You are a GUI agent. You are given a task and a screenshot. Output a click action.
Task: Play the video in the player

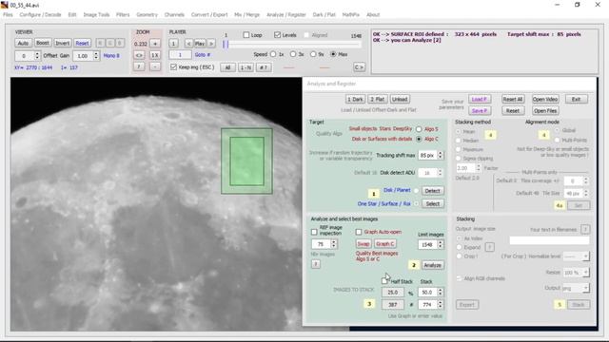(200, 44)
